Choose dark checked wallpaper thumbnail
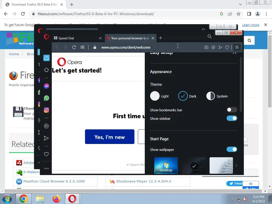The width and height of the screenshot is (272, 204). (194, 165)
